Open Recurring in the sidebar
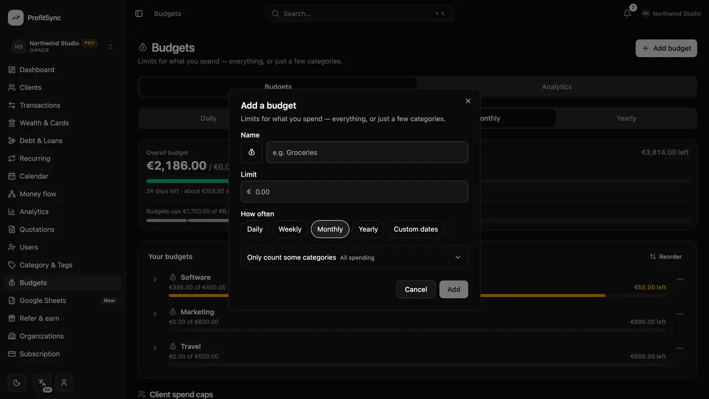 (63, 158)
